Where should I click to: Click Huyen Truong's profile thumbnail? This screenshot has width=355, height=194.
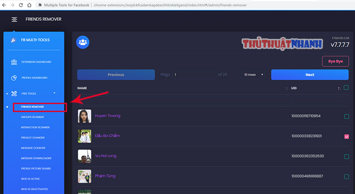(x=84, y=116)
